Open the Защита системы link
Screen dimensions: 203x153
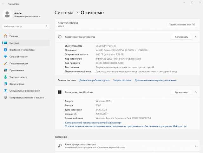click(122, 81)
